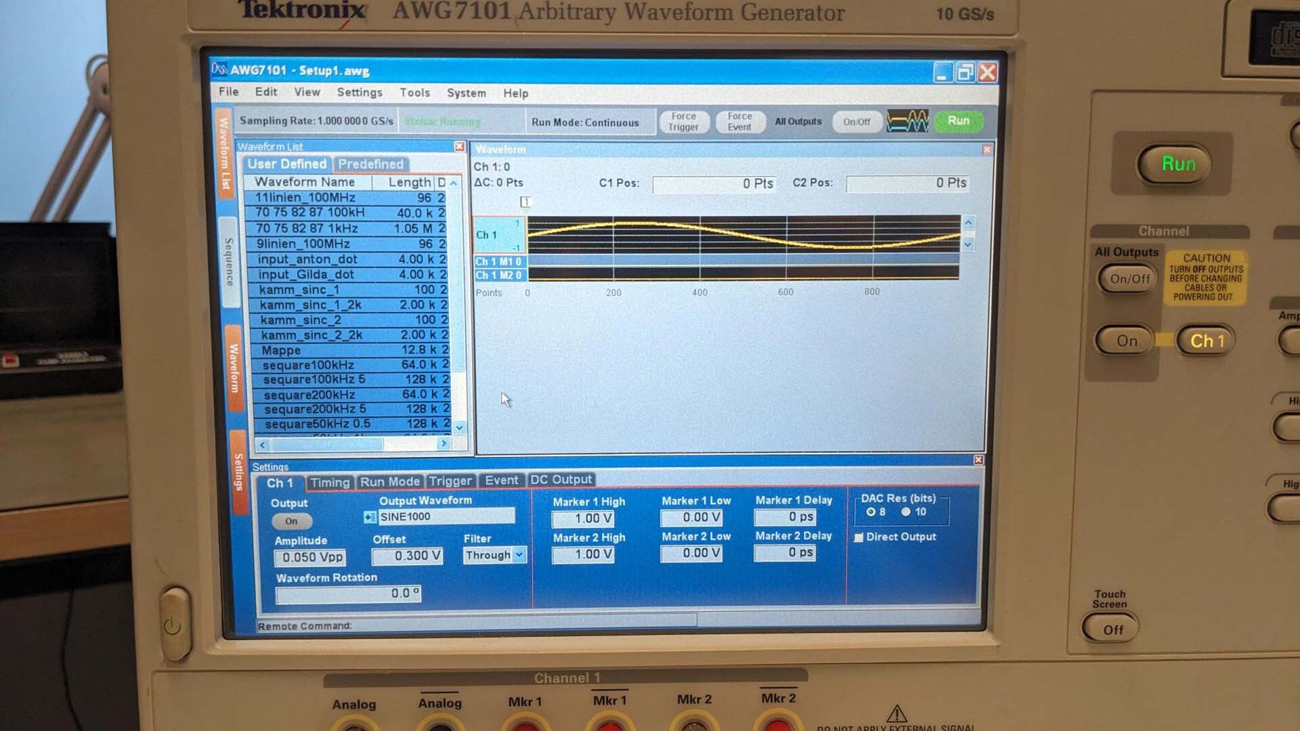This screenshot has width=1300, height=731.
Task: Switch to the Trigger settings tab
Action: [450, 481]
